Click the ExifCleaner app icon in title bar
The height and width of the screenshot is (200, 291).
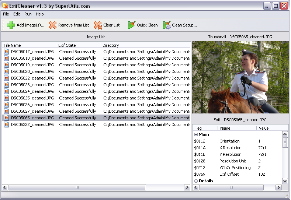[5, 6]
